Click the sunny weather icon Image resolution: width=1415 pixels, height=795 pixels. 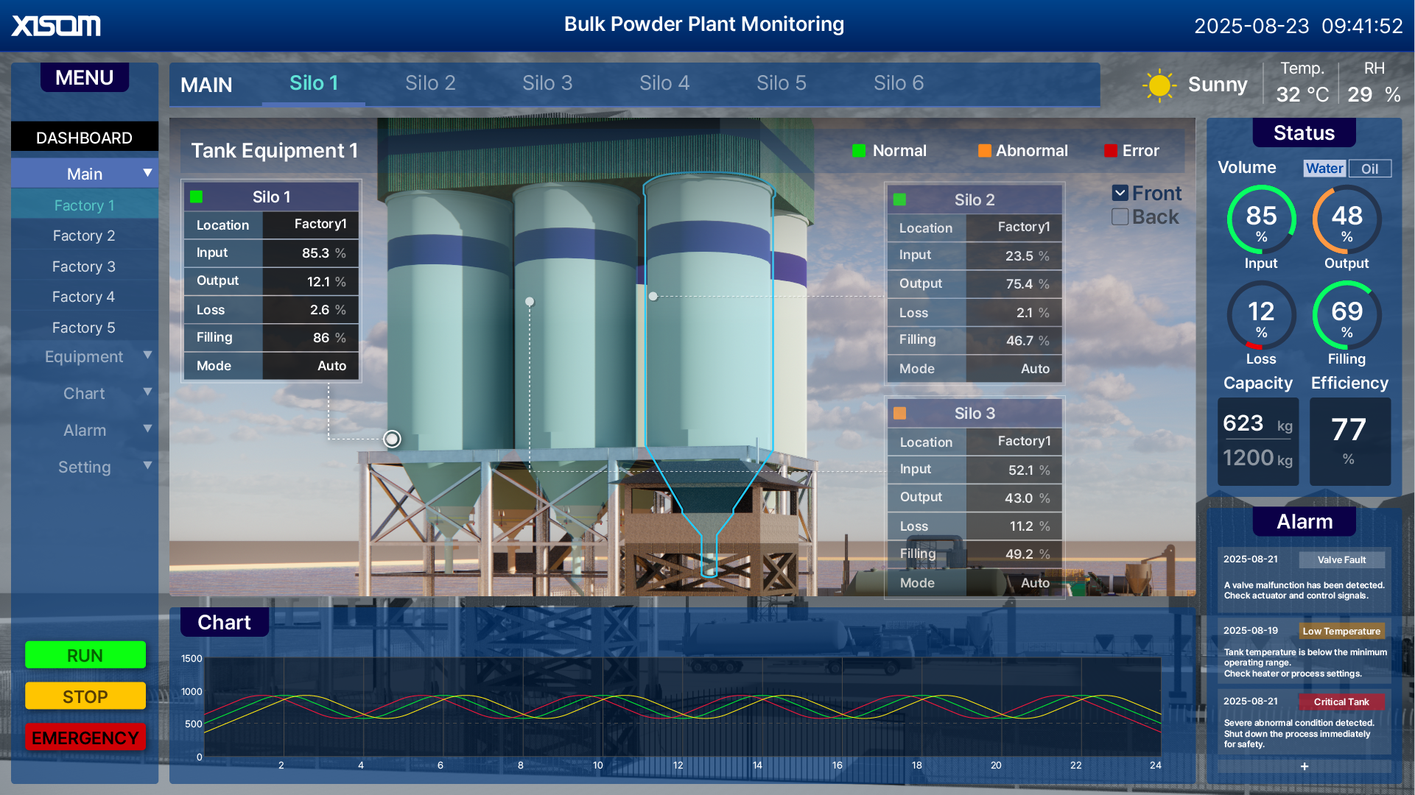(1159, 85)
